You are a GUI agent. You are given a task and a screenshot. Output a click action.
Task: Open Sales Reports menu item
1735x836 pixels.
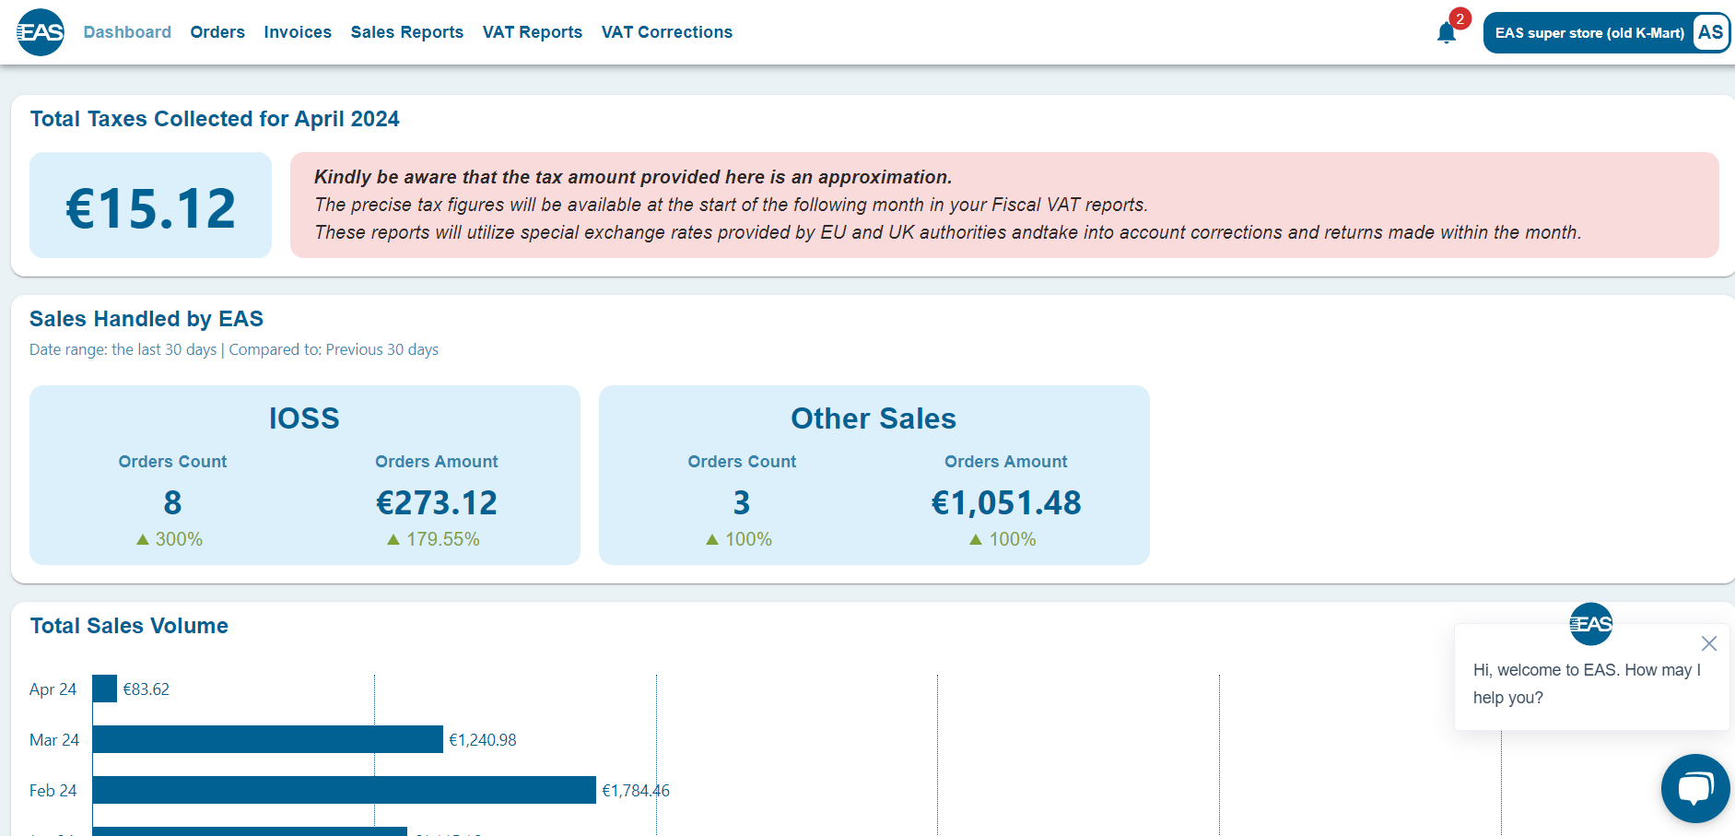[x=406, y=32]
